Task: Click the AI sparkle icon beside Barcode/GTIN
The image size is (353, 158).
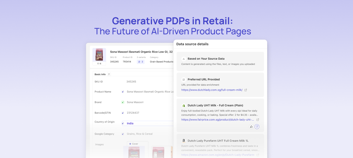Action: [x=123, y=113]
